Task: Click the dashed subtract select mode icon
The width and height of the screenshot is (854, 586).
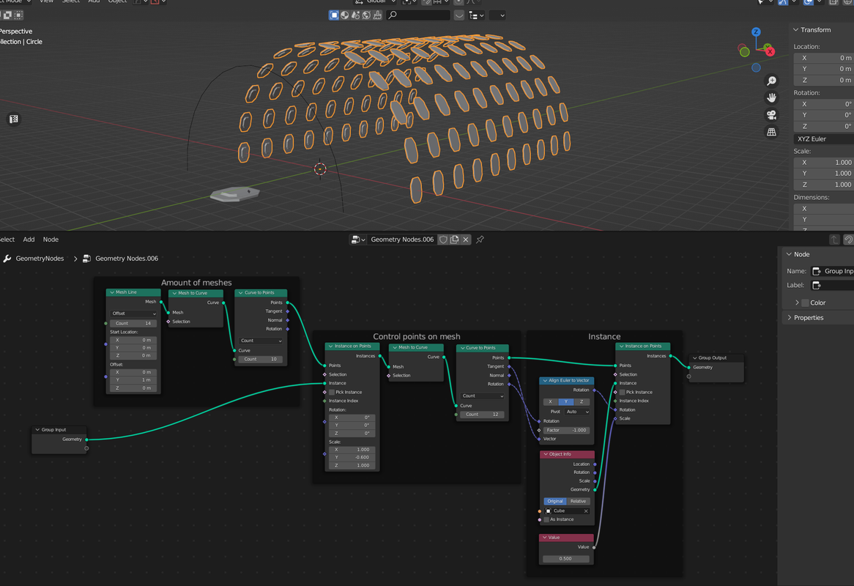Action: click(x=18, y=15)
